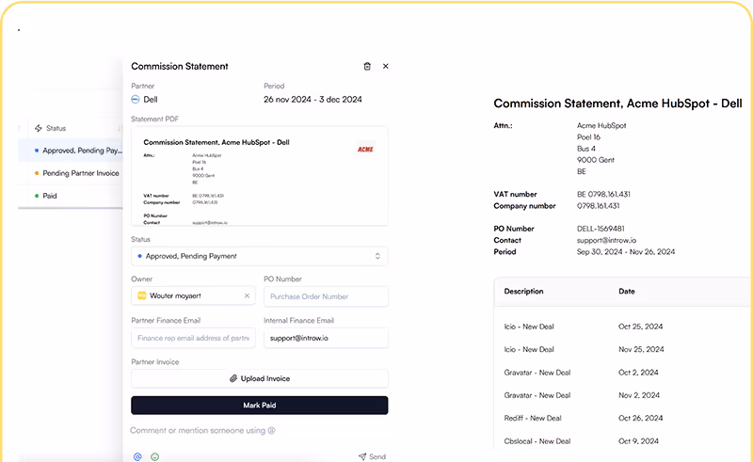753x462 pixels.
Task: Click period Sep 30, 2024 - Nov 26, 2024
Action: [626, 251]
